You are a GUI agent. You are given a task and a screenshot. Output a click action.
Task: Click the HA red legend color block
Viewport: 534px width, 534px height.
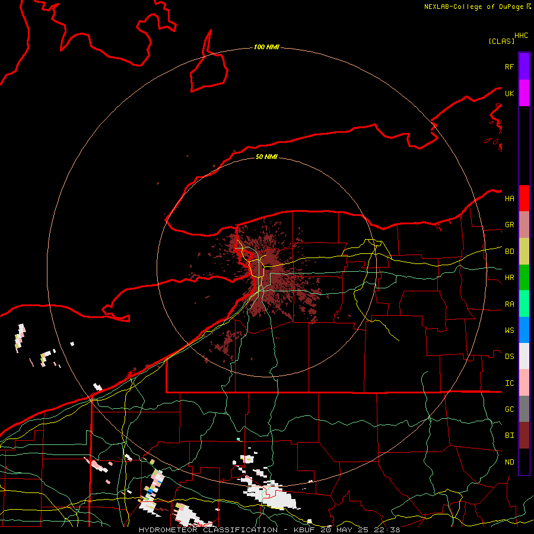(524, 198)
